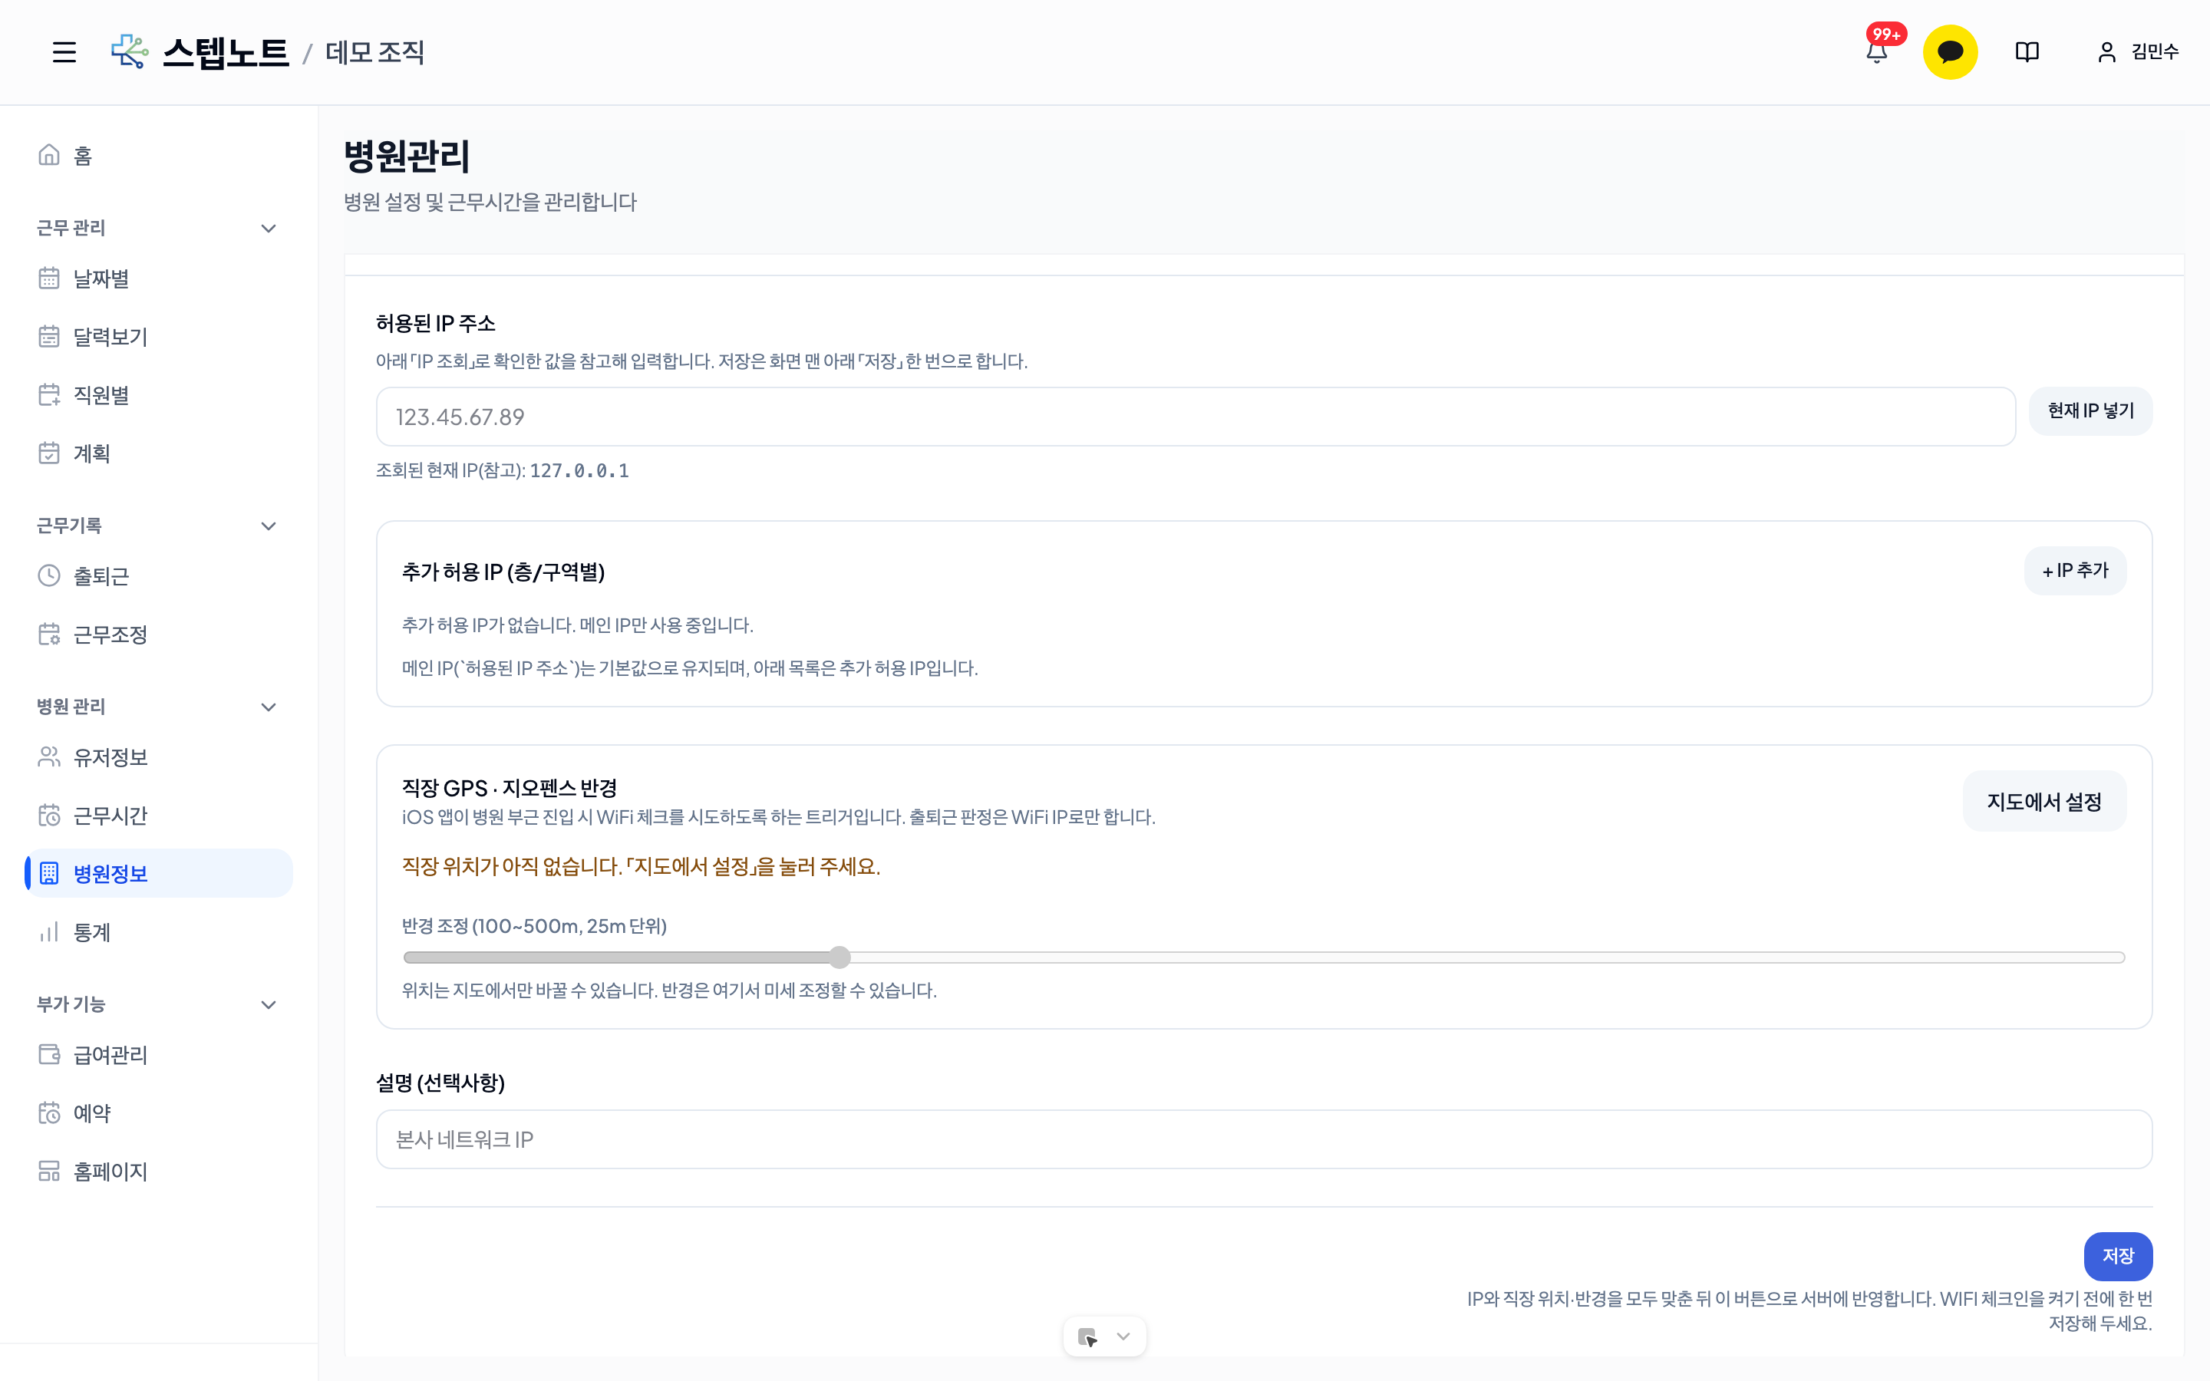This screenshot has height=1381, width=2210.
Task: Click the 127.0.0.1 current IP value
Action: 579,470
